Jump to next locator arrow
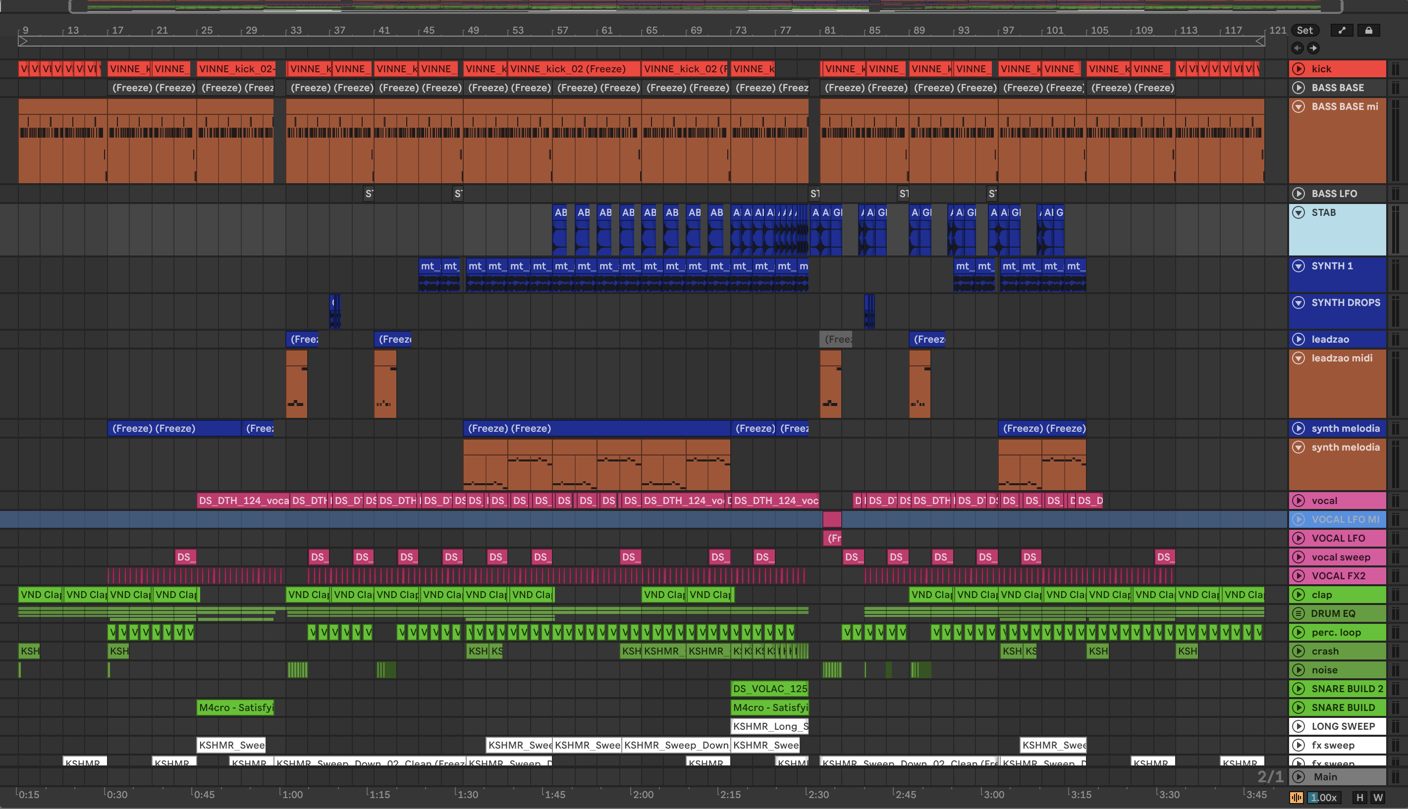This screenshot has width=1408, height=809. [1313, 49]
